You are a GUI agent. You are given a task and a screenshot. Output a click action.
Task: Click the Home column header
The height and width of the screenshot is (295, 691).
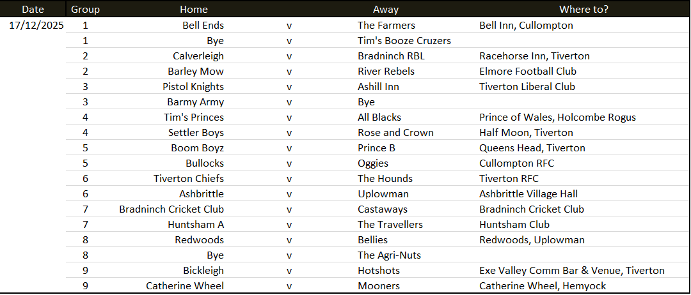(x=194, y=9)
